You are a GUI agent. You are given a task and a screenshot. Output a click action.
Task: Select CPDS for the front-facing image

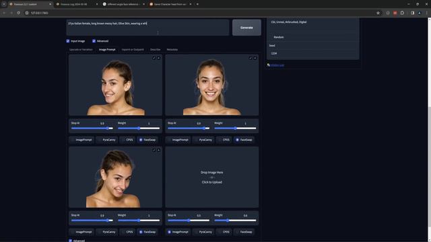coord(224,140)
